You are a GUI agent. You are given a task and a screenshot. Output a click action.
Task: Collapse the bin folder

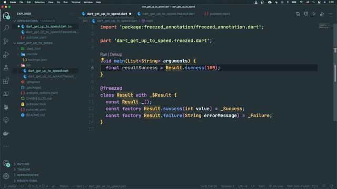[28, 65]
